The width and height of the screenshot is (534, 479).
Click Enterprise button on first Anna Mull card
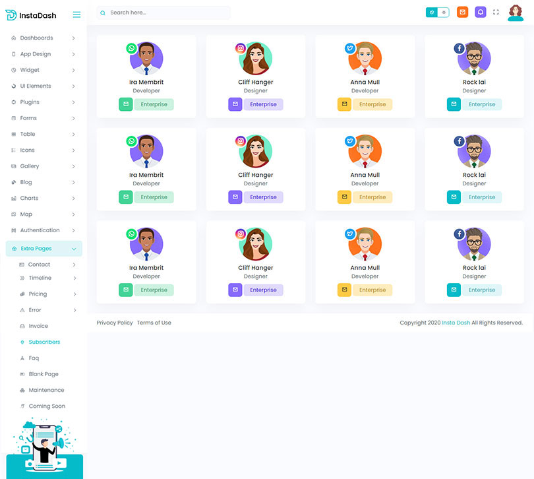(372, 104)
